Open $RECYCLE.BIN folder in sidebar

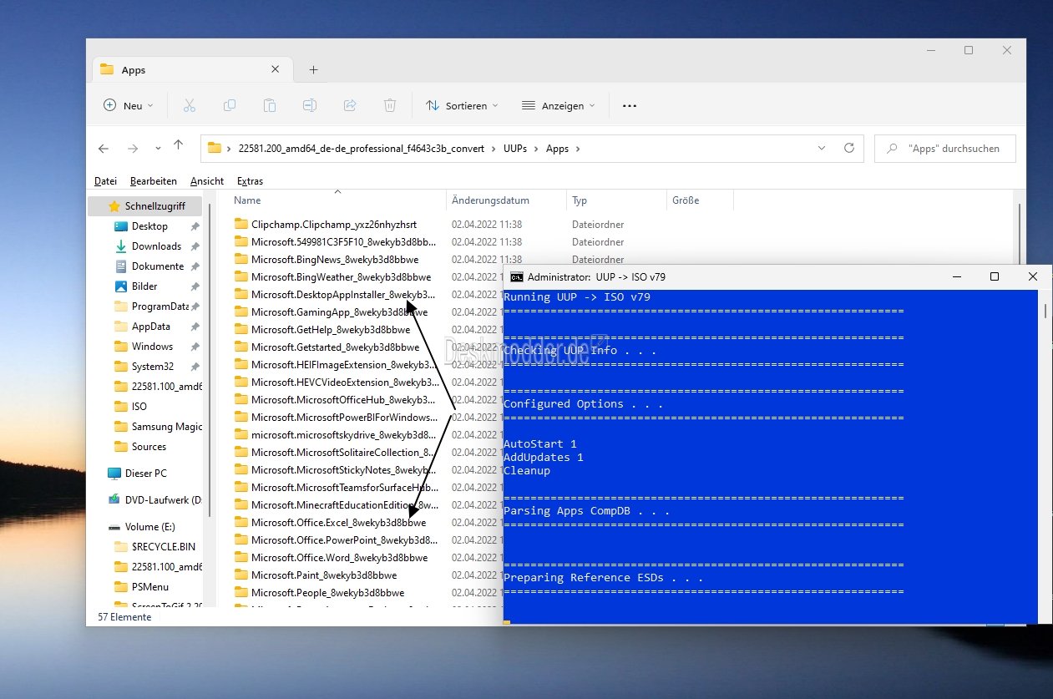[163, 547]
